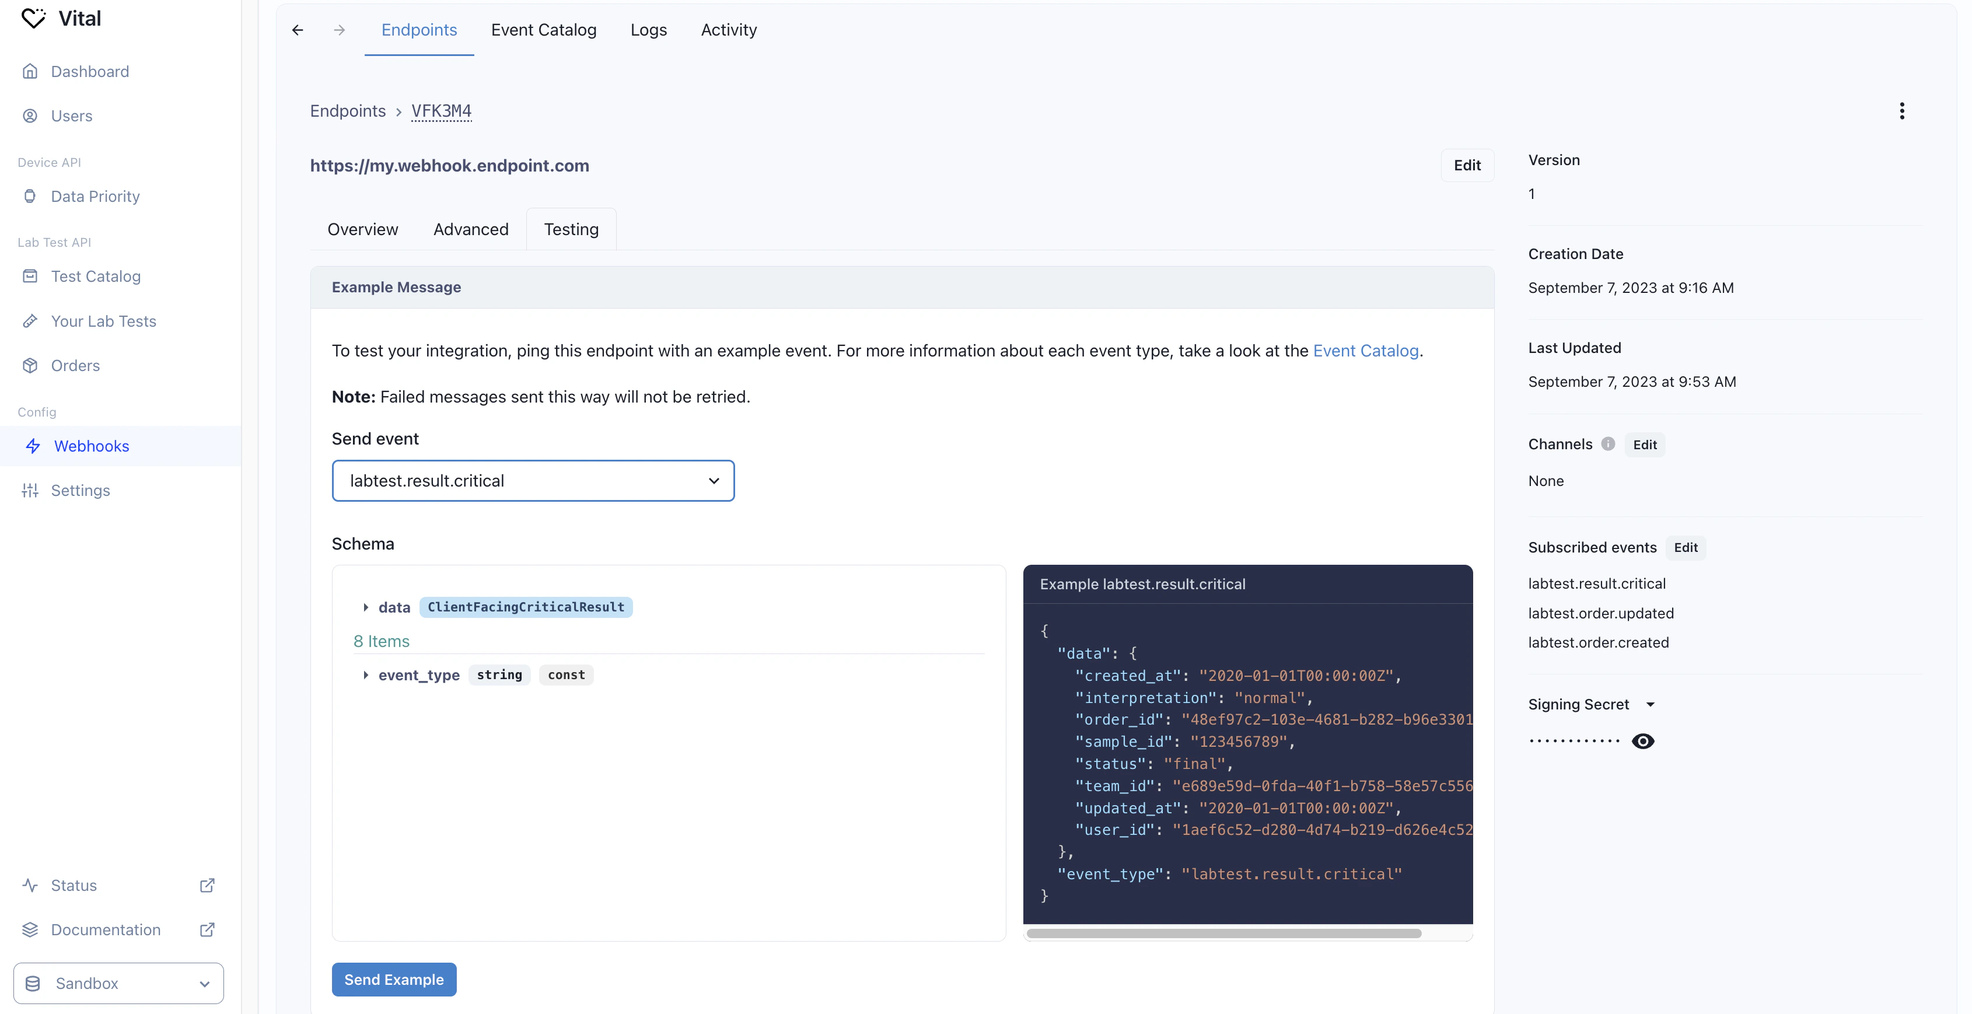Open the Sandbox environment selector
Screen dimensions: 1972x1014
(118, 984)
